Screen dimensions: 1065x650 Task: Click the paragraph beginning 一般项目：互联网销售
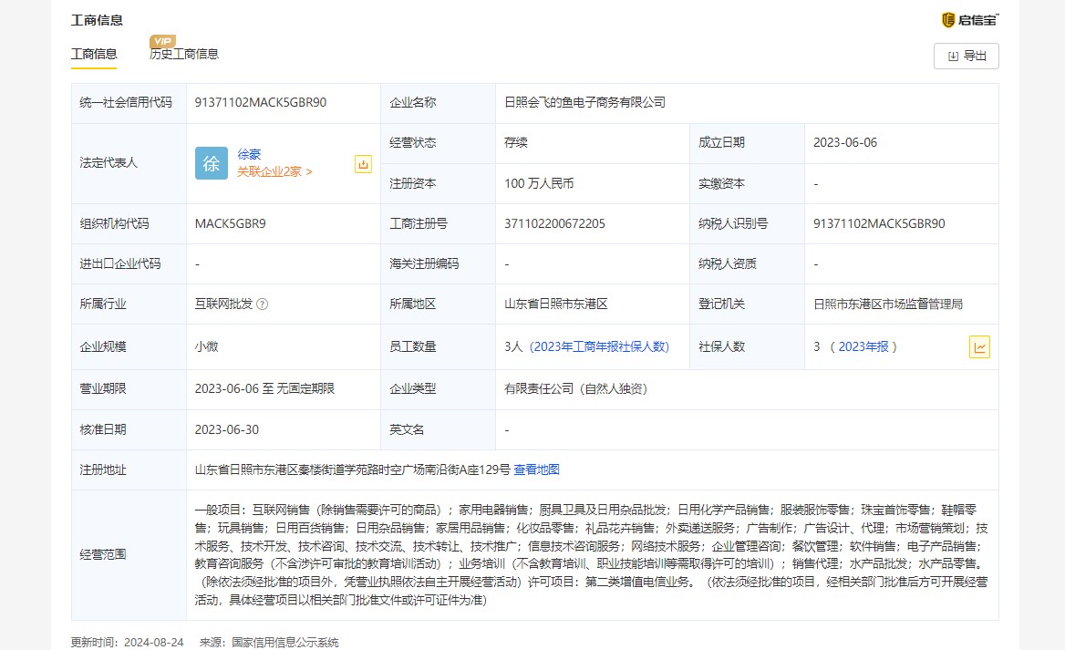click(x=592, y=555)
